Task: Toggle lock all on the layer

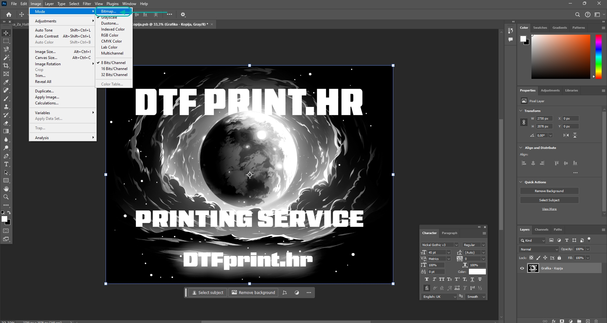Action: tap(559, 258)
